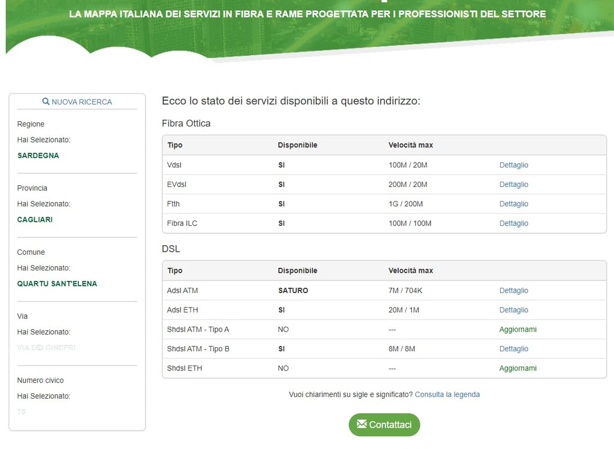Click the envelope icon on Contattaci button
The width and height of the screenshot is (614, 449).
click(361, 424)
